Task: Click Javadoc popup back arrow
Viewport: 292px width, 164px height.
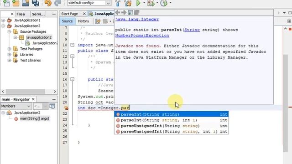Action: 118,12
